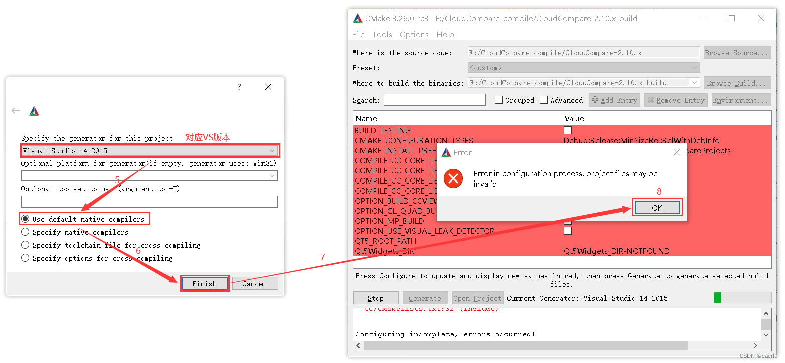The height and width of the screenshot is (363, 785).
Task: Click scroll-right arrow in output log
Action: click(755, 345)
